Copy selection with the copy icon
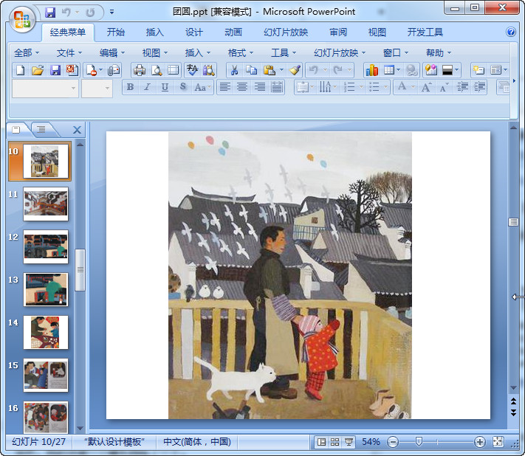Viewport: 525px width, 456px height. click(251, 70)
